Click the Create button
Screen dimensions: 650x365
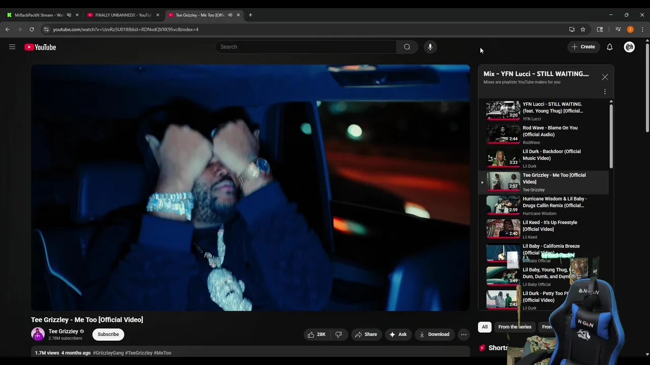click(x=583, y=47)
